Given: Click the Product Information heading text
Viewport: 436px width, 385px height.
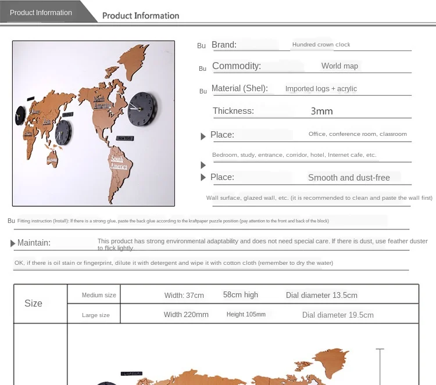Looking at the screenshot, I should coord(141,16).
